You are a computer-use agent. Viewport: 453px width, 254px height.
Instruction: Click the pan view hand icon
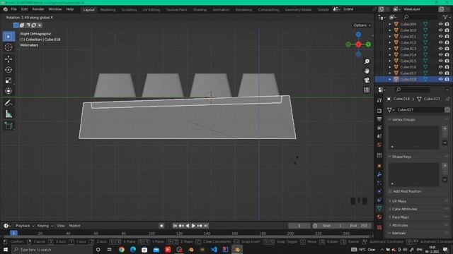coord(367,71)
